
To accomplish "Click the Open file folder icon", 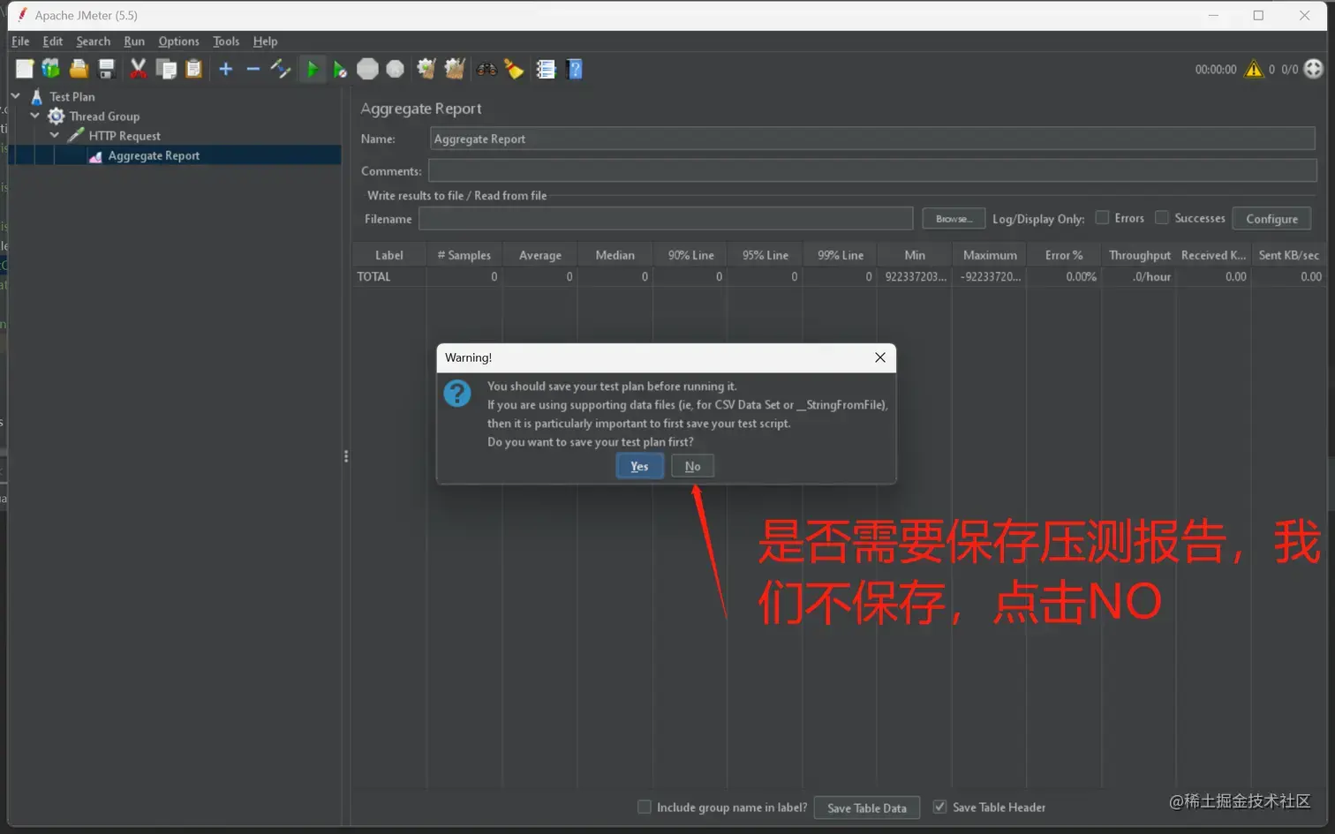I will (x=79, y=69).
